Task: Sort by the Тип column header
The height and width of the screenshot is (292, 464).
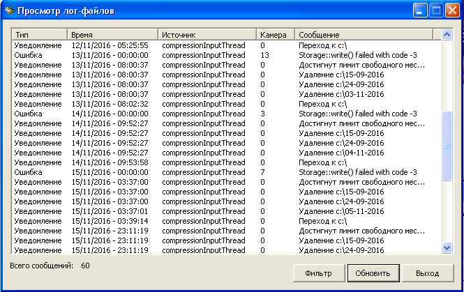Action: [39, 34]
